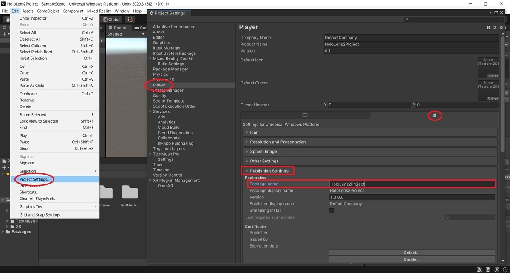510x273 pixels.
Task: Click the Unity application icon in title bar
Action: (x=3, y=3)
